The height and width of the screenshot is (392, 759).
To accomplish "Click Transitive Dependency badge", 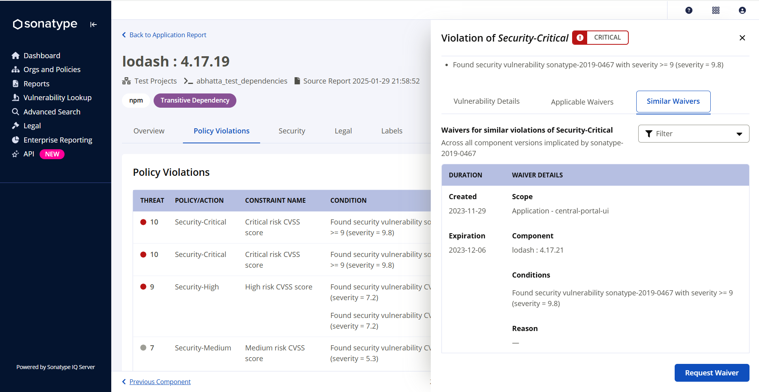I will [195, 101].
